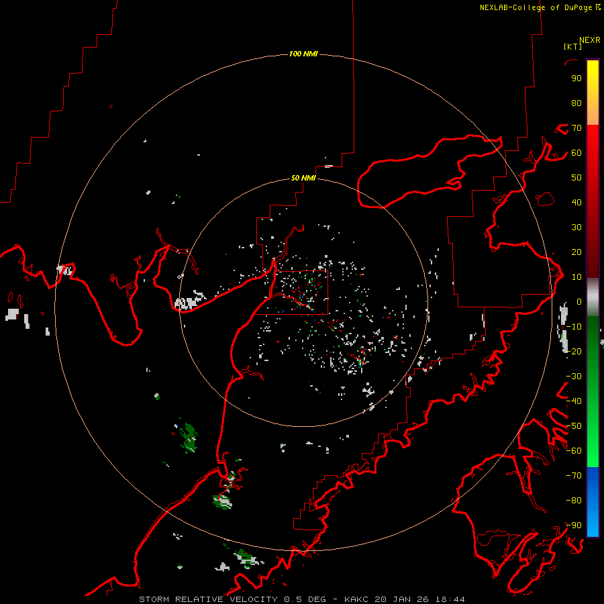Image resolution: width=604 pixels, height=604 pixels.
Task: Click the positive 50 knot scale label
Action: pyautogui.click(x=576, y=178)
